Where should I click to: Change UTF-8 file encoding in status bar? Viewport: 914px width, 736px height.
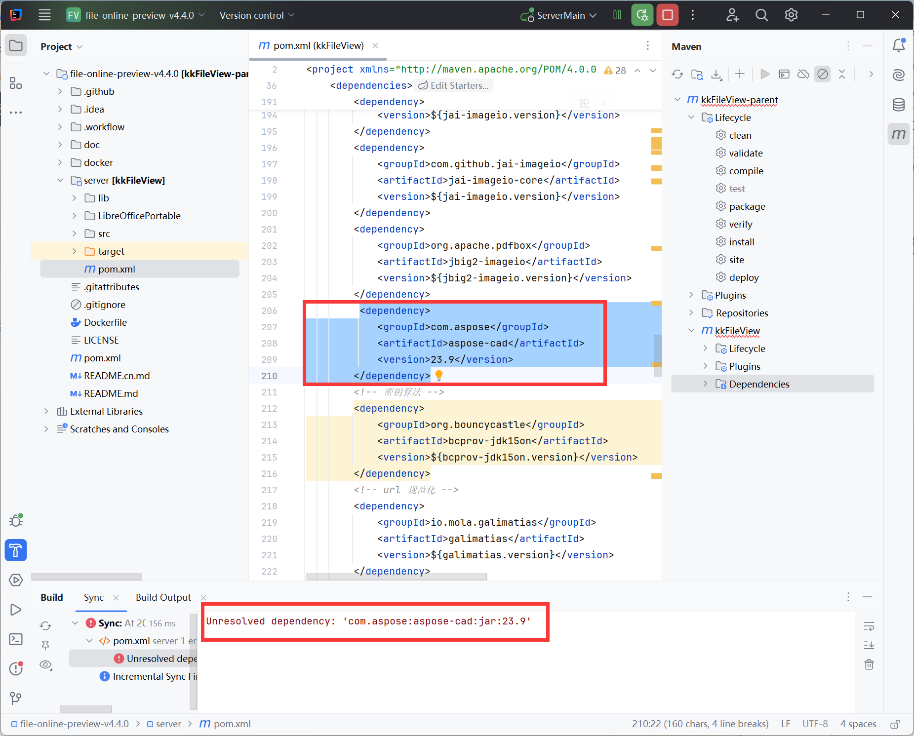[815, 724]
